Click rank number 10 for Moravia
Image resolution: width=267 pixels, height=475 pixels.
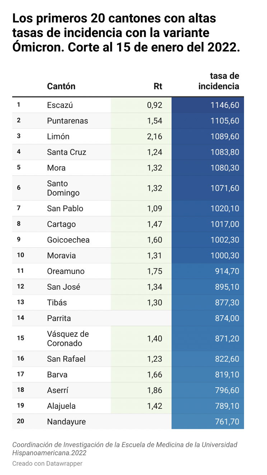pyautogui.click(x=20, y=255)
